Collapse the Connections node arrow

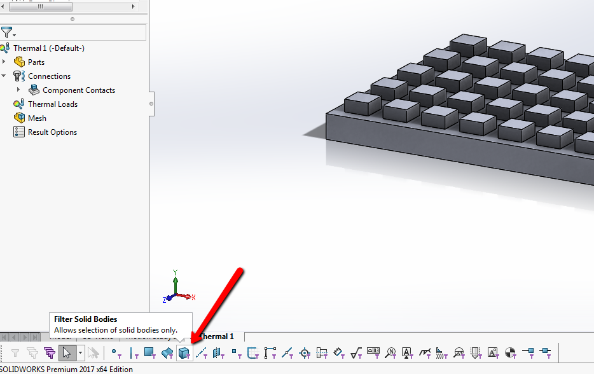(x=4, y=76)
